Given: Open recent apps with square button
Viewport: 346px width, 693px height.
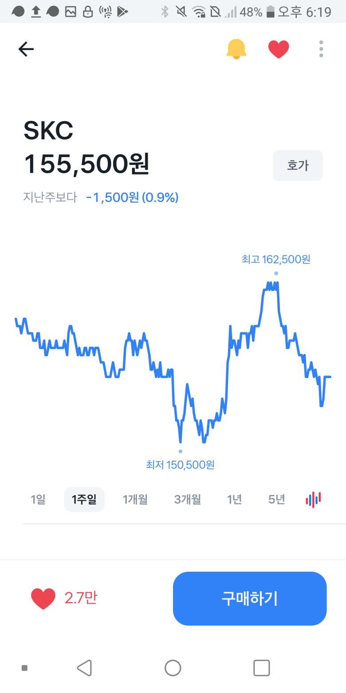Looking at the screenshot, I should pyautogui.click(x=261, y=668).
